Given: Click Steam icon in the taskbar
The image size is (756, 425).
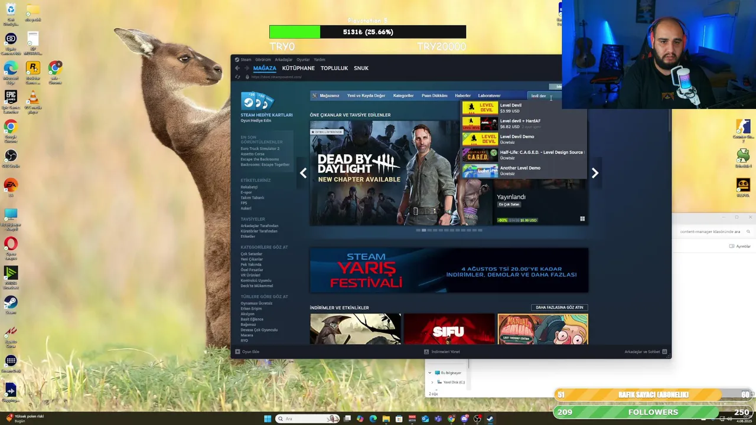Looking at the screenshot, I should tap(490, 419).
